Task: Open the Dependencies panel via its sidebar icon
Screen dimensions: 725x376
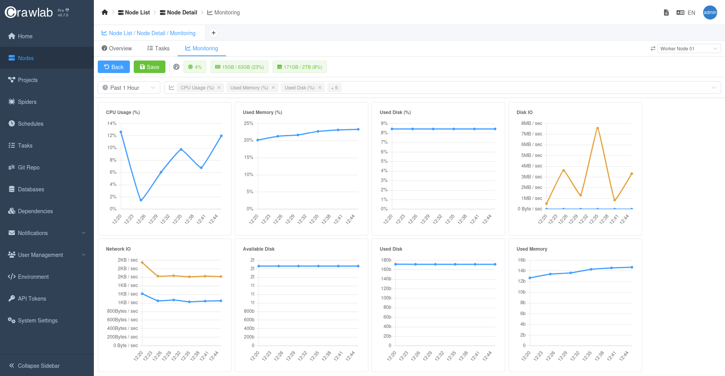Action: click(x=12, y=211)
